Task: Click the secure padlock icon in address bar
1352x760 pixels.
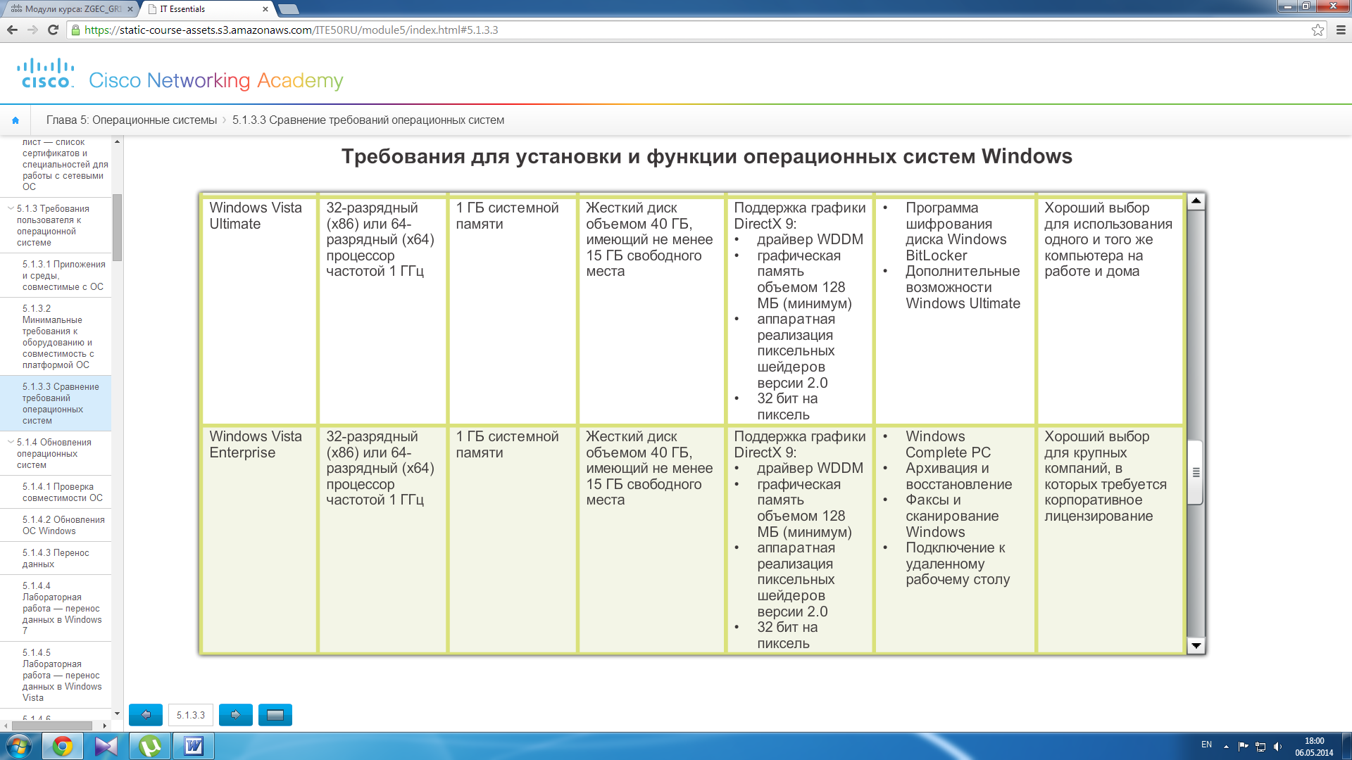Action: (x=75, y=30)
